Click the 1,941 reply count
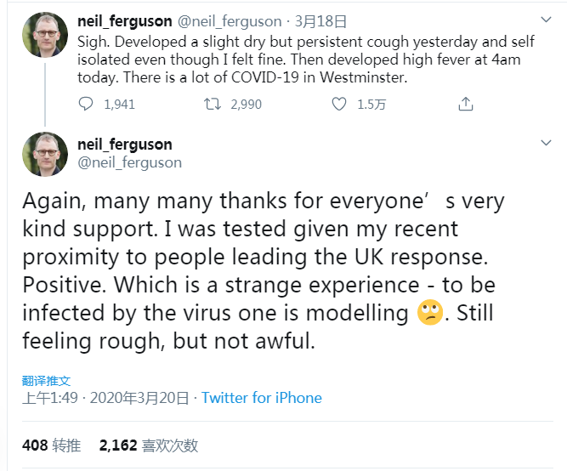 (119, 104)
